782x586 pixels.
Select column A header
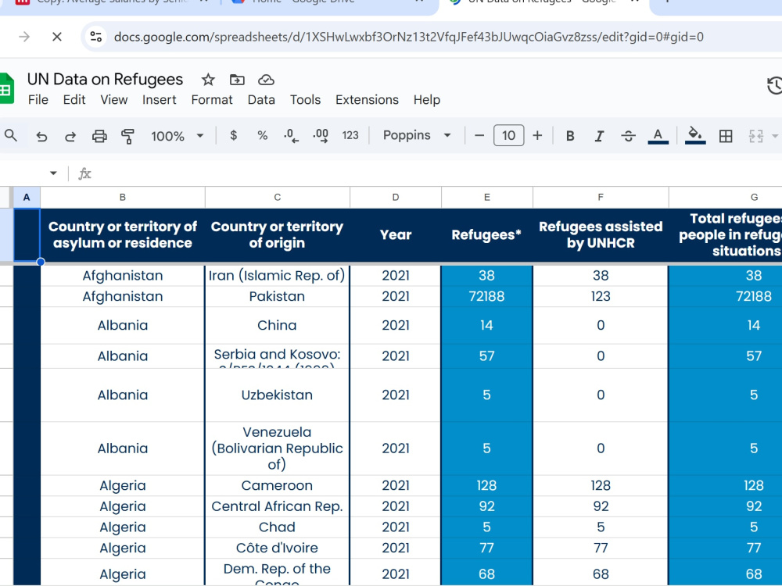click(x=27, y=198)
